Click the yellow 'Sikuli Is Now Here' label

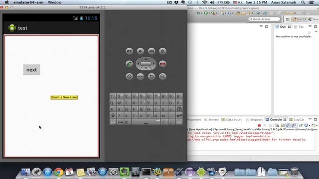[64, 97]
